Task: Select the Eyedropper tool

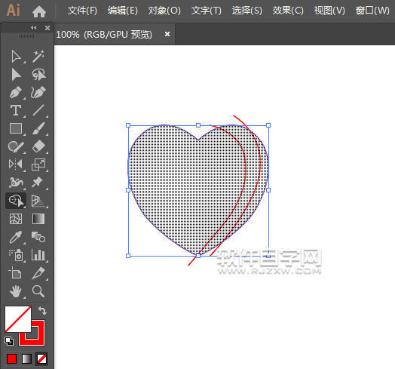Action: [x=16, y=237]
